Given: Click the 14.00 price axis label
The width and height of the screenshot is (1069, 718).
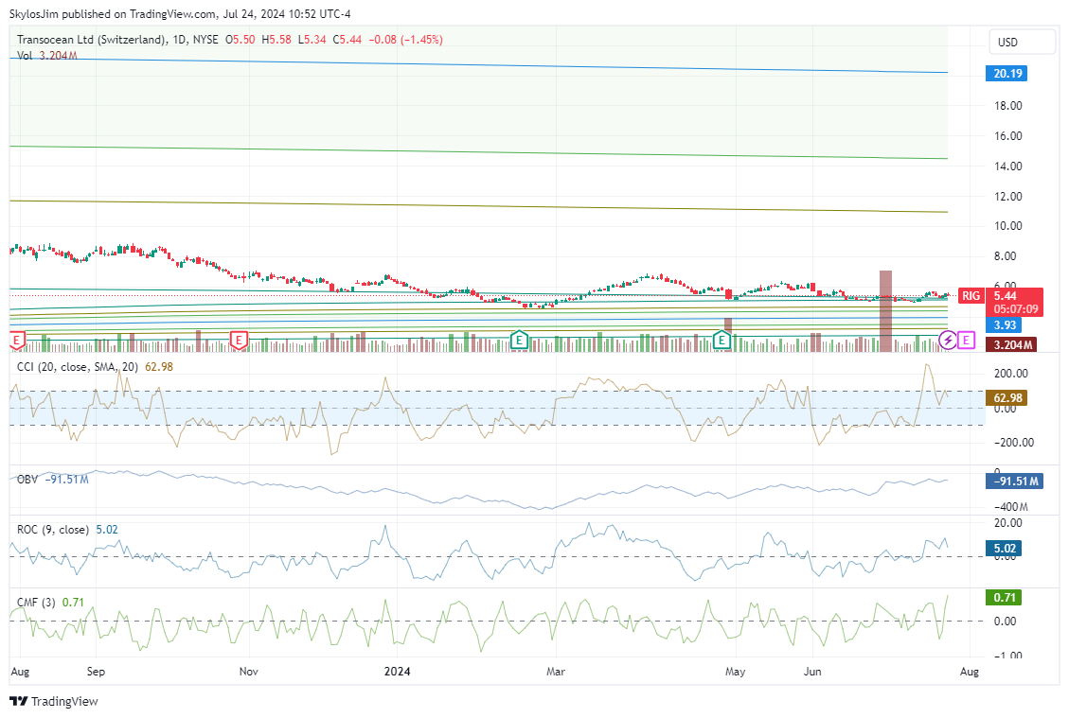Looking at the screenshot, I should pos(1008,166).
